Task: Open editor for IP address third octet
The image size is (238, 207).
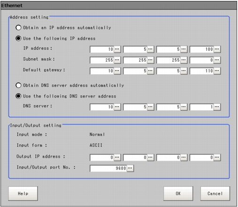Action: (x=184, y=49)
